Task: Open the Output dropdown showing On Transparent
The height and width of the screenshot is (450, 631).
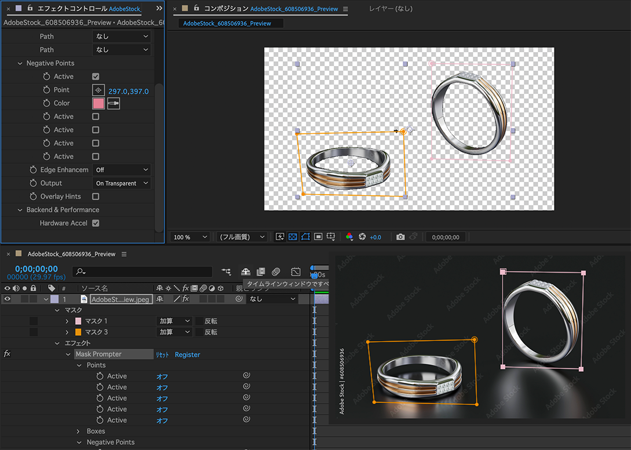Action: [x=121, y=182]
